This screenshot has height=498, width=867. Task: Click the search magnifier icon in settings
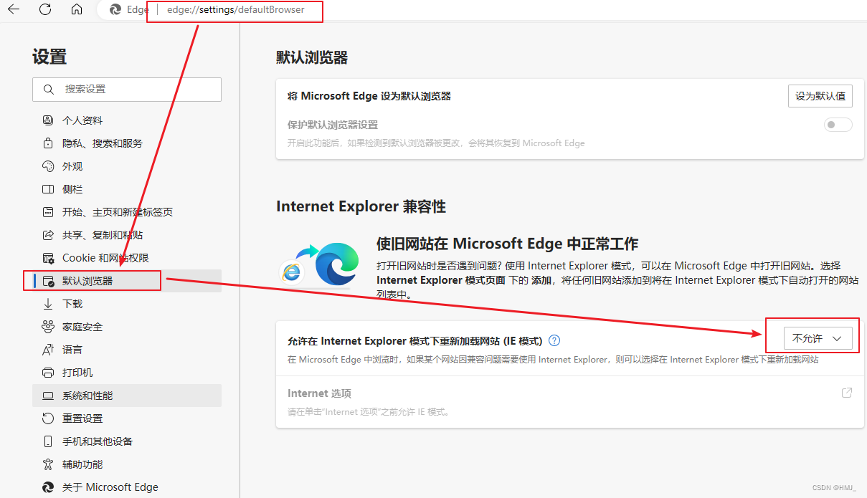pos(49,90)
